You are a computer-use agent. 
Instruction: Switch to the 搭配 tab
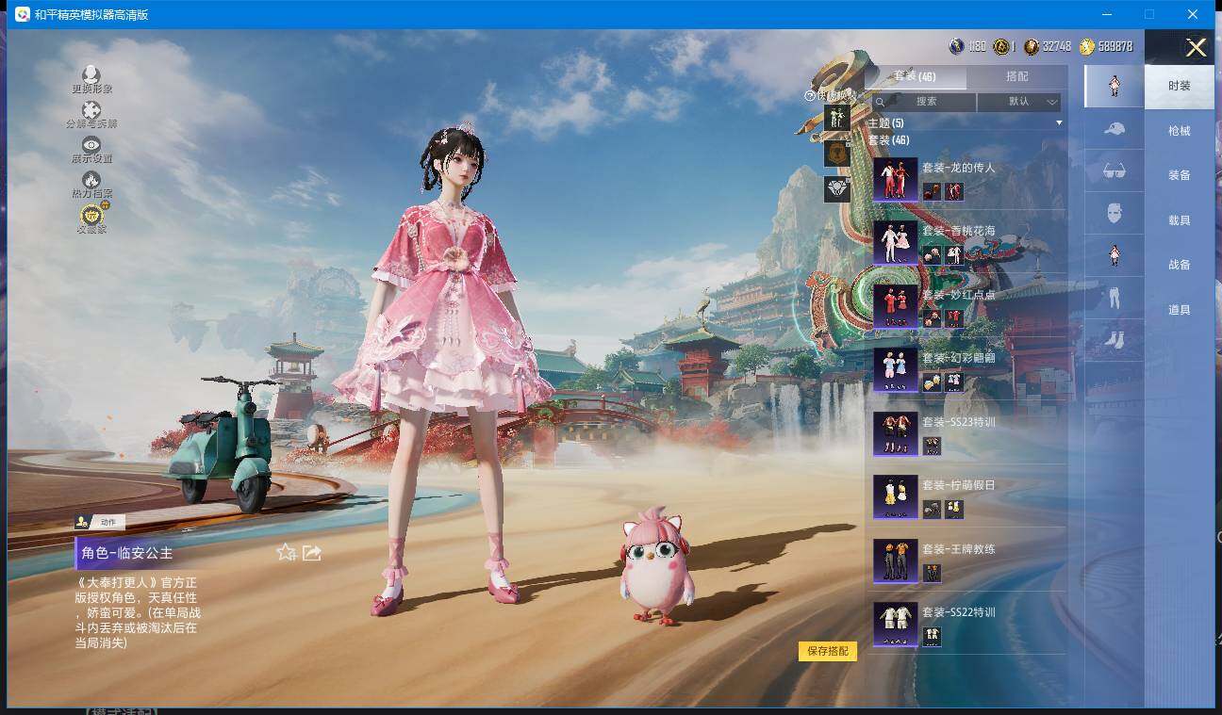pos(1016,77)
